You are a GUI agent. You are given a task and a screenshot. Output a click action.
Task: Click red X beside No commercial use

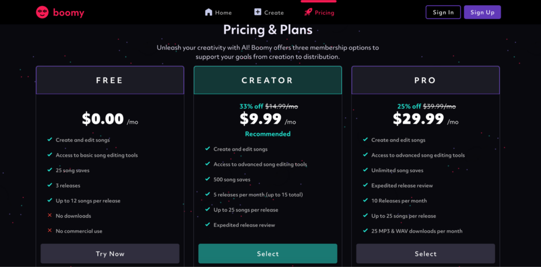pos(50,231)
